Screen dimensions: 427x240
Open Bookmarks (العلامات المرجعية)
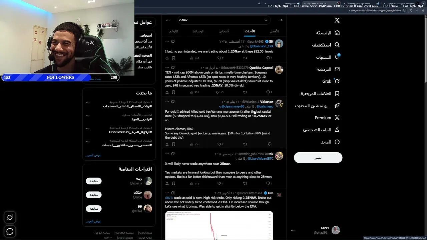tap(320, 93)
